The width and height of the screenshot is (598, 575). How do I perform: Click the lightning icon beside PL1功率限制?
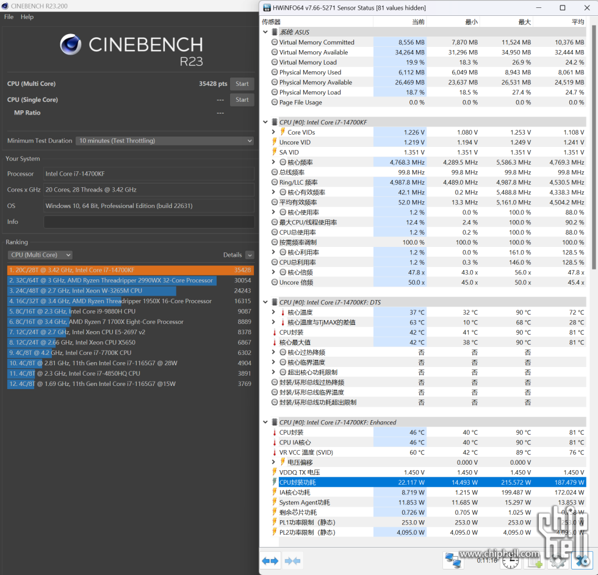(x=274, y=522)
